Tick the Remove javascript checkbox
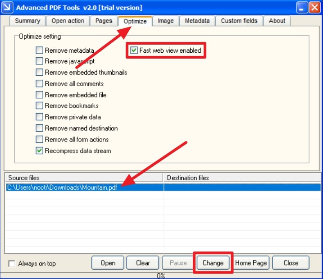The width and height of the screenshot is (323, 279). tap(39, 61)
